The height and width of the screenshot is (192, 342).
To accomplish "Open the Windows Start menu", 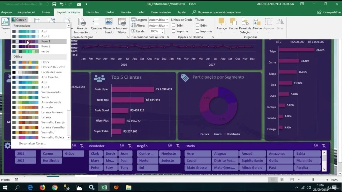I will [5, 187].
